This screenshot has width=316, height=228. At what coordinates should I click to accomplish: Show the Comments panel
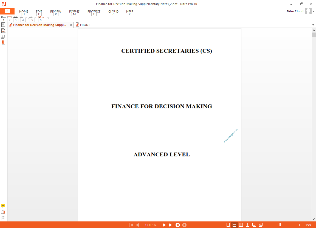(3, 206)
